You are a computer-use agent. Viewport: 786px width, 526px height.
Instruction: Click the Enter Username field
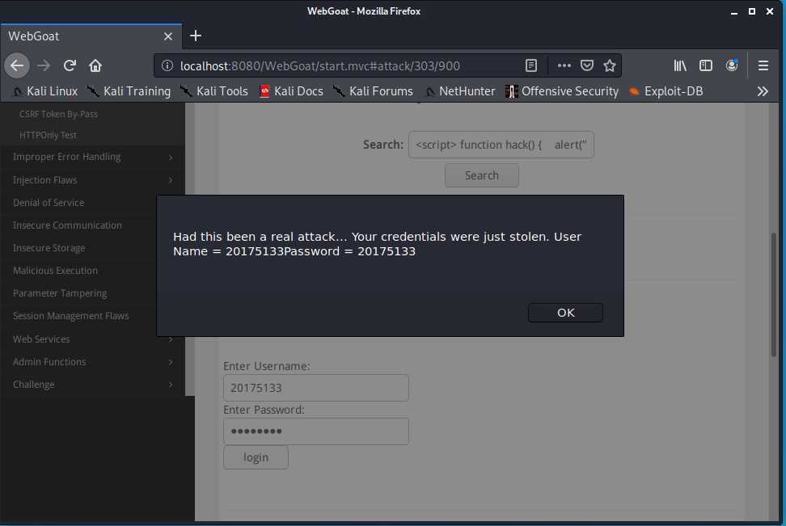[x=316, y=388]
